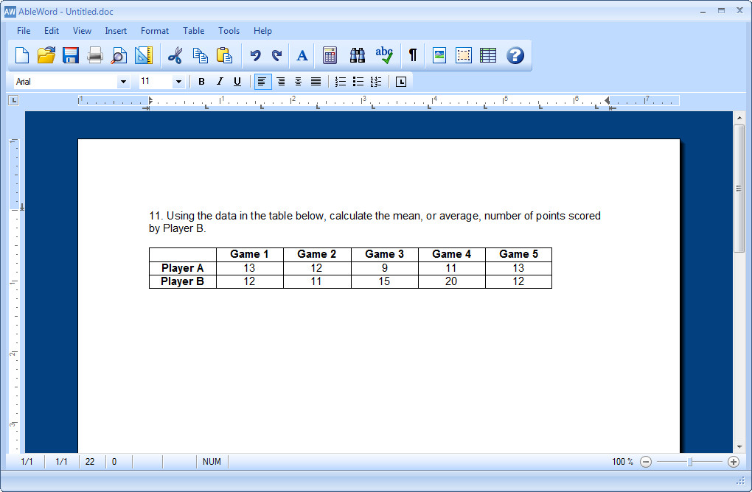The height and width of the screenshot is (492, 752).
Task: Zoom in with plus button
Action: click(734, 462)
